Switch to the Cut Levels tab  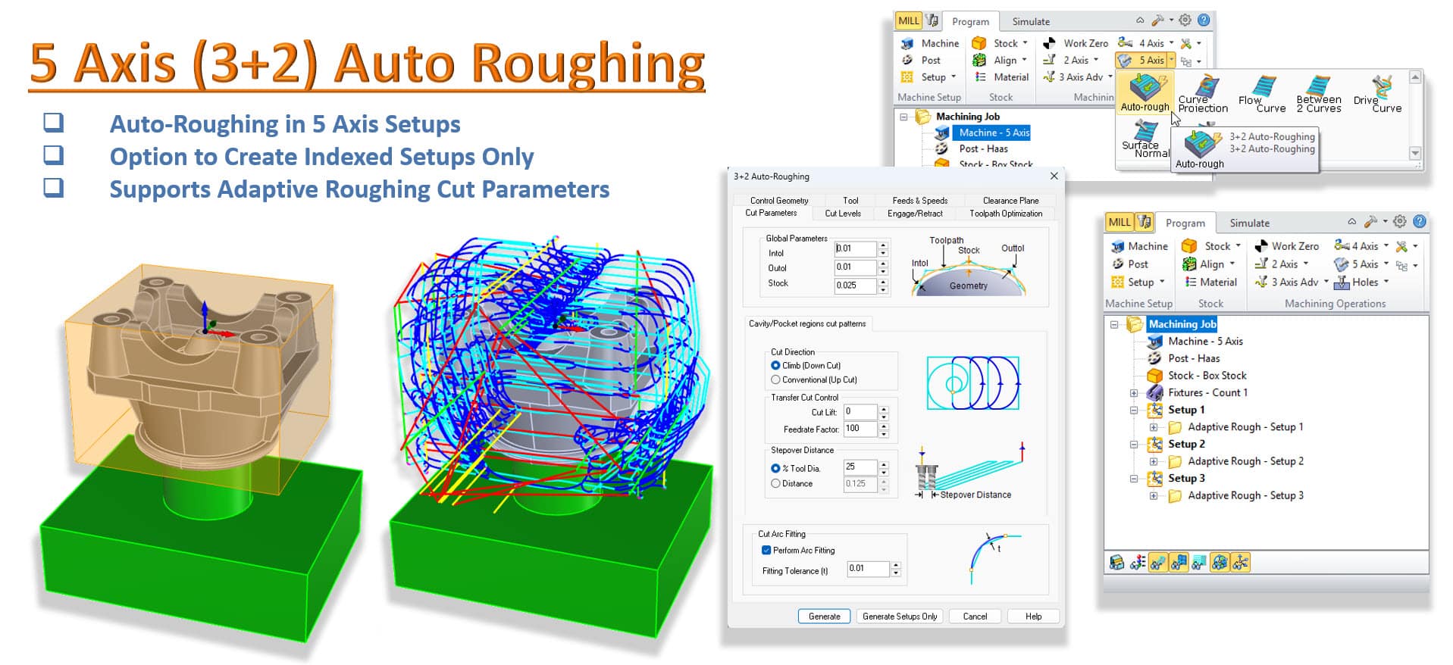tap(843, 214)
